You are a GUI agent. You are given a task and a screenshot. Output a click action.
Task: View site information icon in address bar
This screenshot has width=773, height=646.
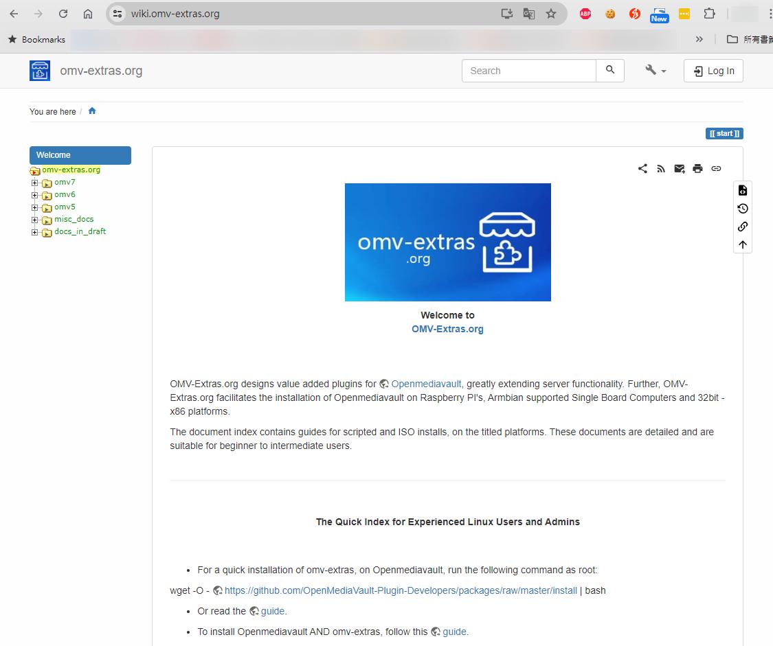(x=117, y=14)
